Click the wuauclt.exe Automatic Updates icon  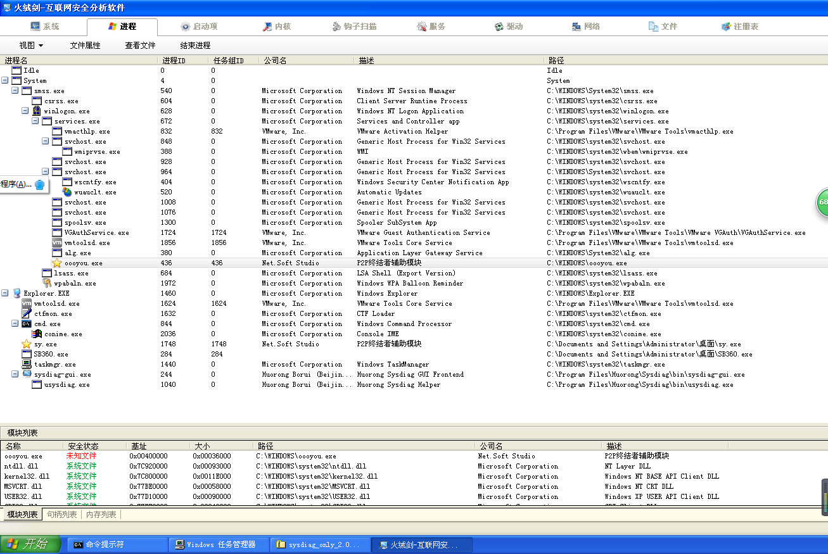pos(67,192)
